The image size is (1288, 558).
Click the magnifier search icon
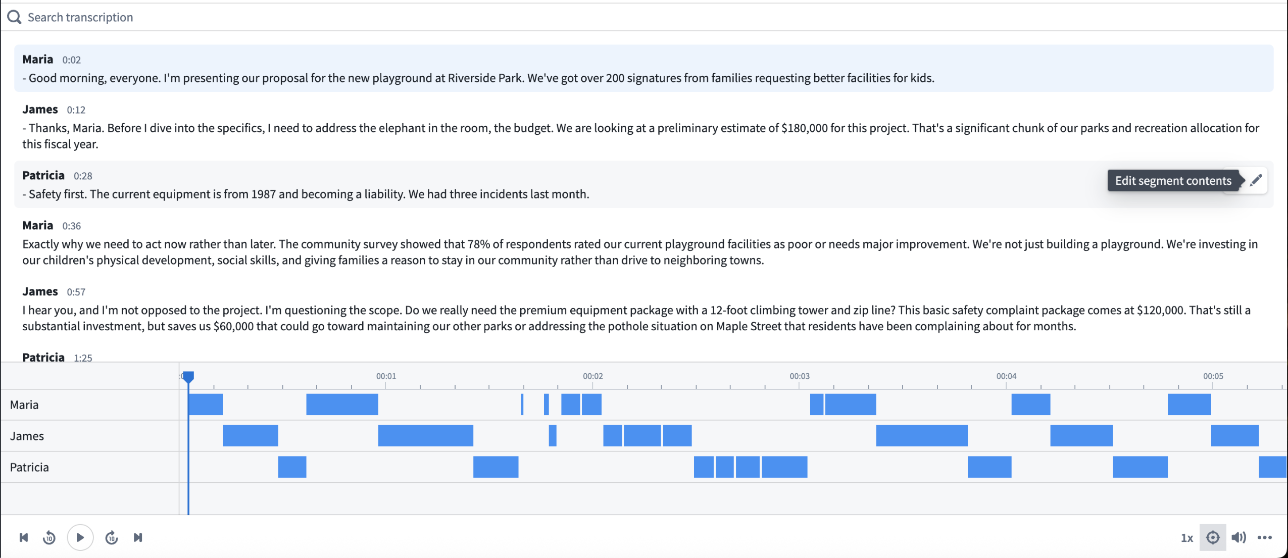[x=14, y=17]
